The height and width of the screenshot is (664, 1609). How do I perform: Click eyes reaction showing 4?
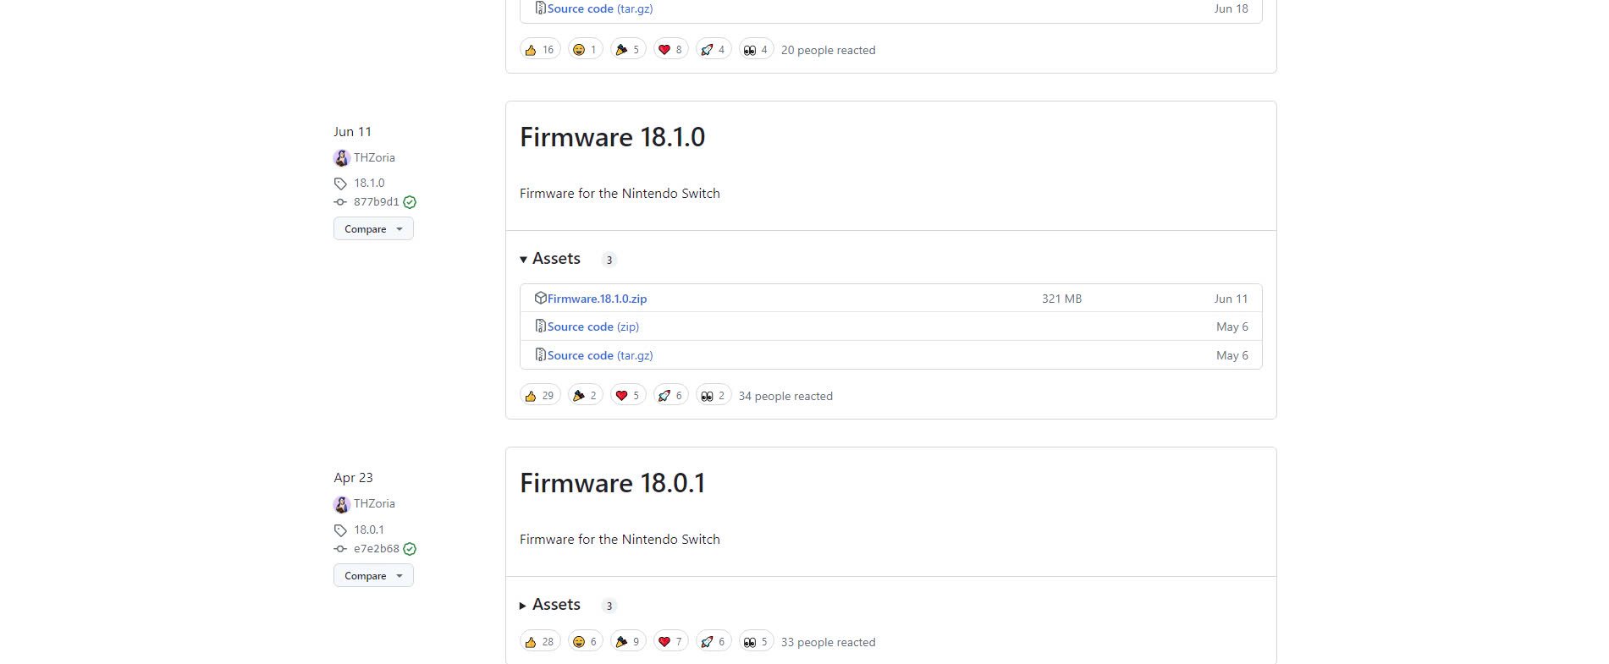pos(756,49)
